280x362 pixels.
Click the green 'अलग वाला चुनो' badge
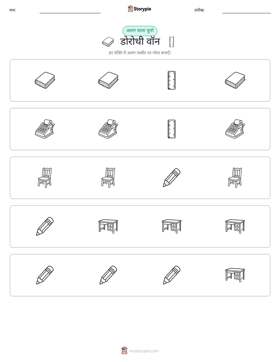click(x=140, y=31)
